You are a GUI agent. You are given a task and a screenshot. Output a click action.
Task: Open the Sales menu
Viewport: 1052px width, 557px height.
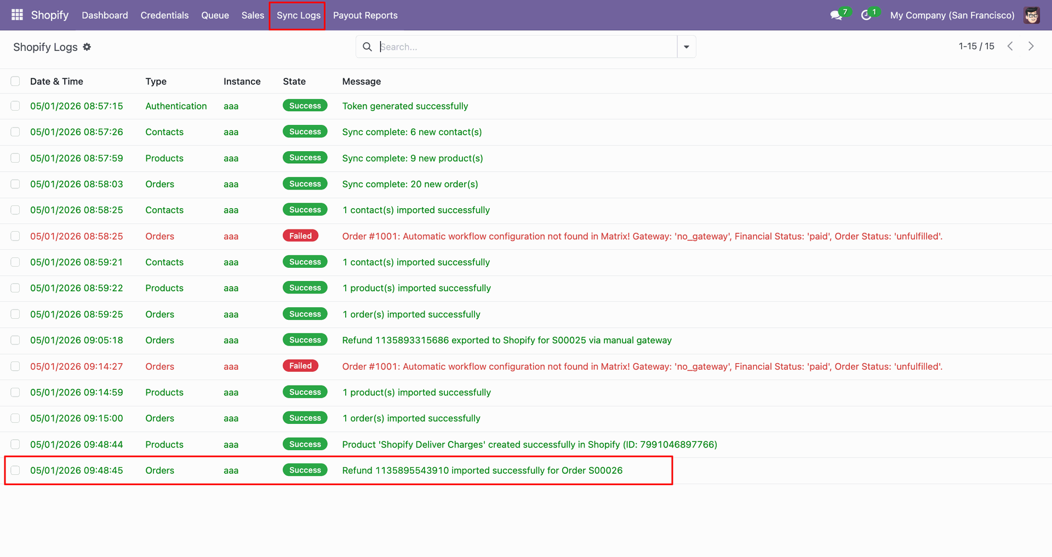(253, 15)
